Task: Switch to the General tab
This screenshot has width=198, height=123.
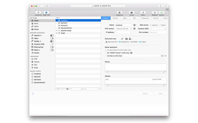Action: click(x=106, y=18)
